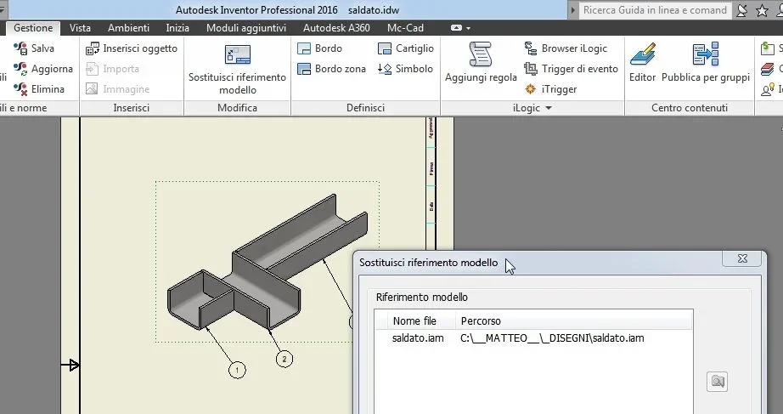The height and width of the screenshot is (414, 783).
Task: Select saldato.iam row in reference list
Action: pyautogui.click(x=533, y=338)
